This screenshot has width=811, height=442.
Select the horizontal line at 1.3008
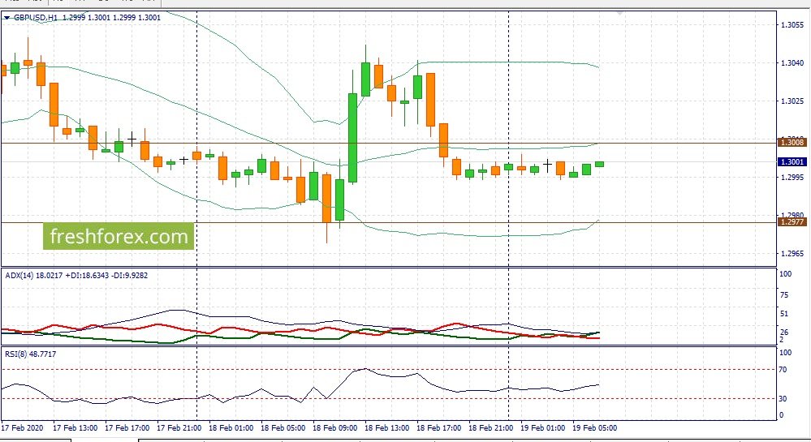pos(388,143)
